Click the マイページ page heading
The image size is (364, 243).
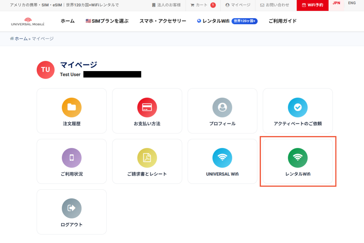point(79,65)
